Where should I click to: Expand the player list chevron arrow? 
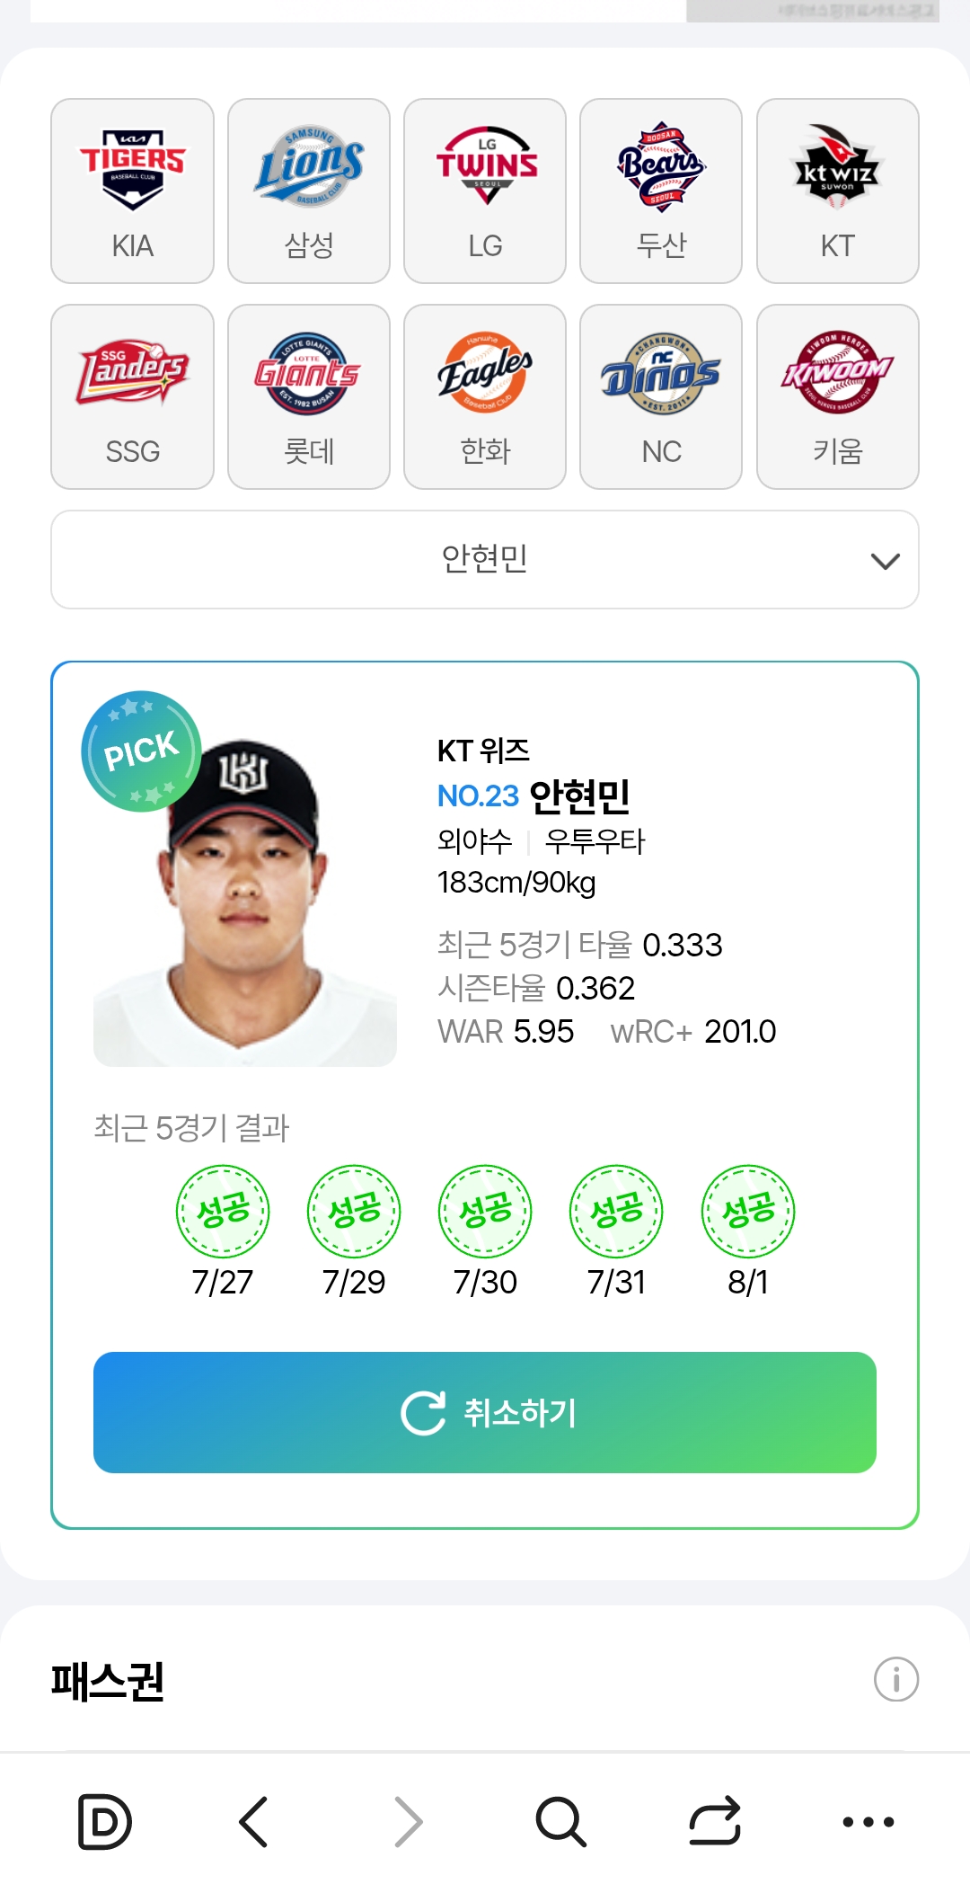(886, 561)
